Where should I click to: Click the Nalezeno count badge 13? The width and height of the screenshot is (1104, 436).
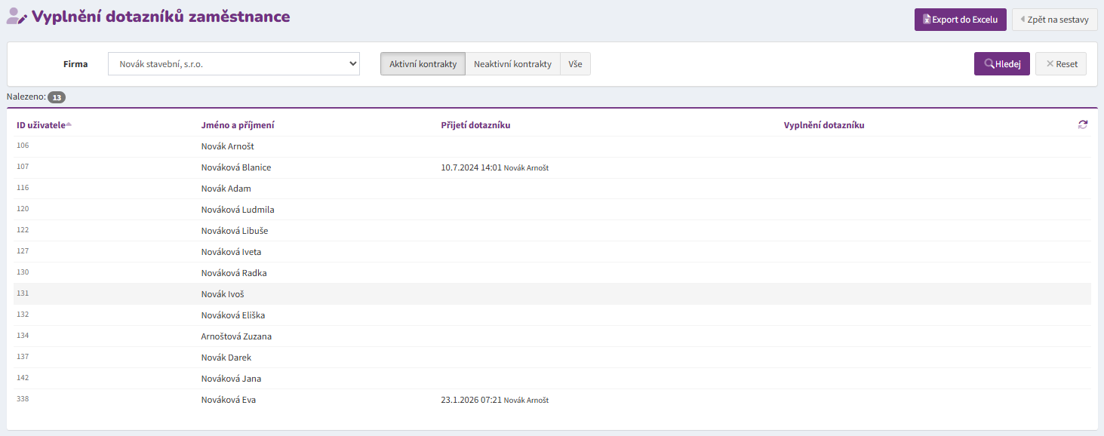tap(57, 97)
